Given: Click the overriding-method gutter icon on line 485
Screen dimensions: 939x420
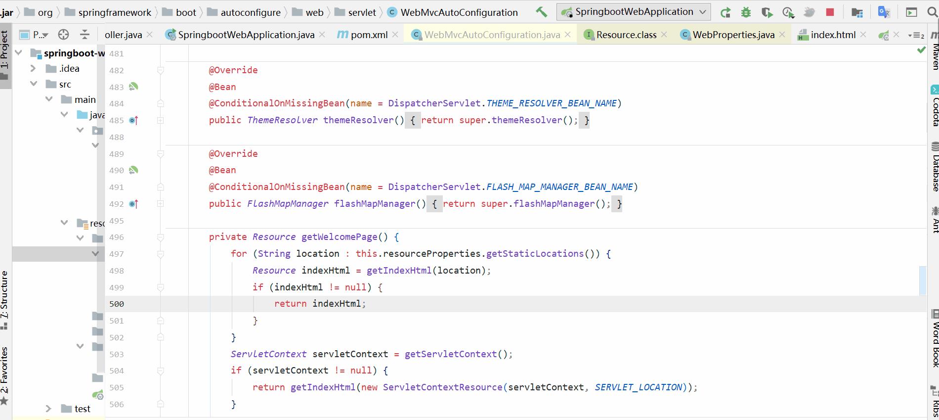Looking at the screenshot, I should 133,120.
